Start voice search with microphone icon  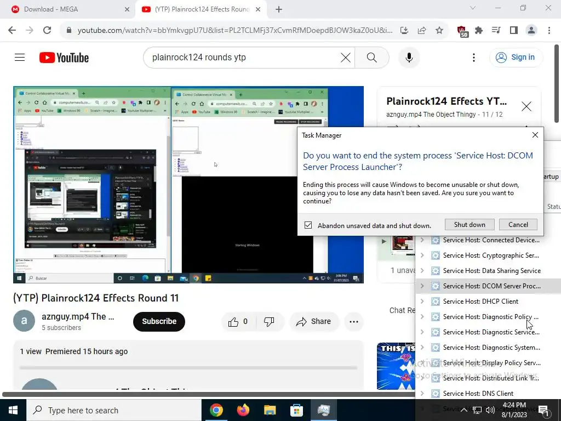coord(409,57)
